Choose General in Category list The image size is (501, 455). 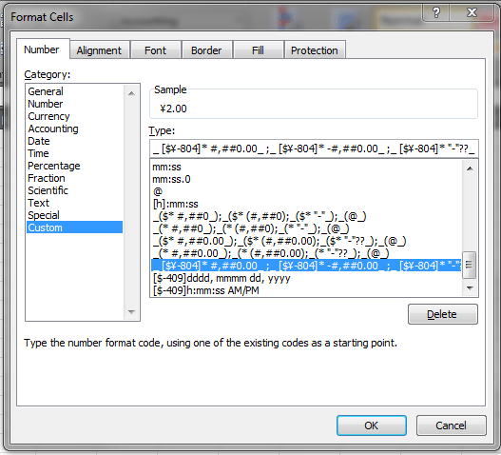click(74, 91)
